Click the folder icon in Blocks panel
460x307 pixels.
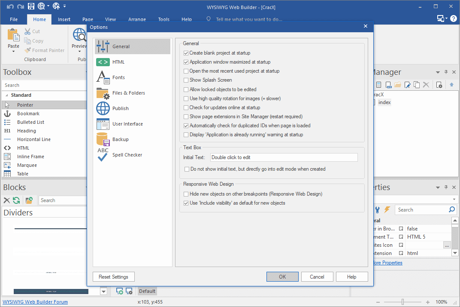[x=29, y=200]
